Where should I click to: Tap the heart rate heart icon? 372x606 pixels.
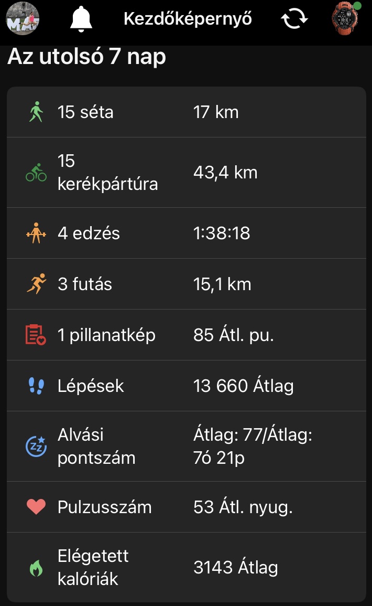tap(36, 507)
